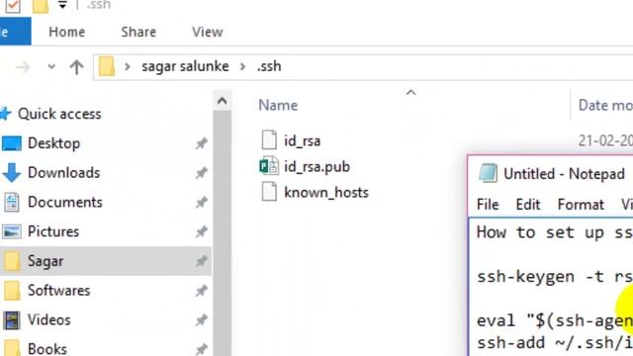Screen dimensions: 633x356
Task: Open Downloads in Quick access
Action: pos(63,173)
